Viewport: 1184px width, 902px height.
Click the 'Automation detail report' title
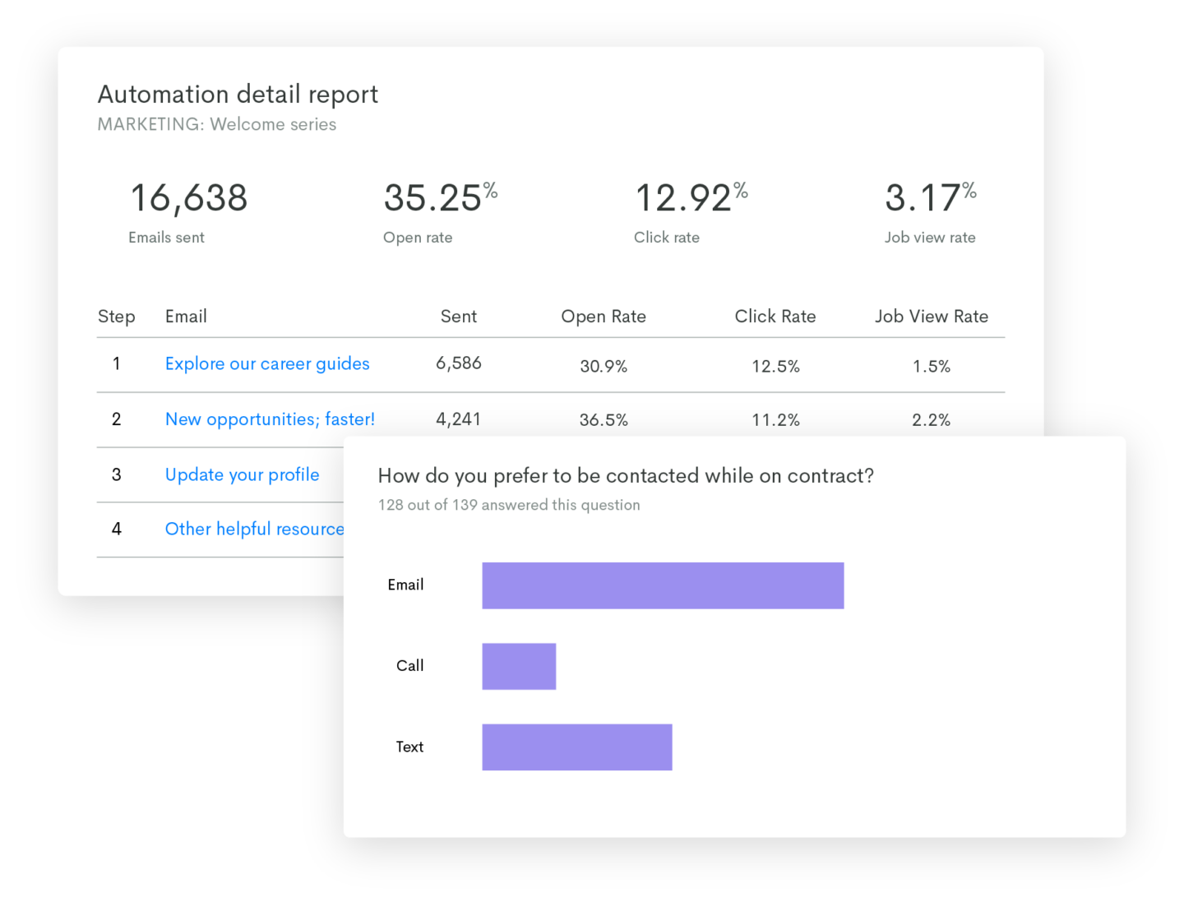(x=238, y=95)
